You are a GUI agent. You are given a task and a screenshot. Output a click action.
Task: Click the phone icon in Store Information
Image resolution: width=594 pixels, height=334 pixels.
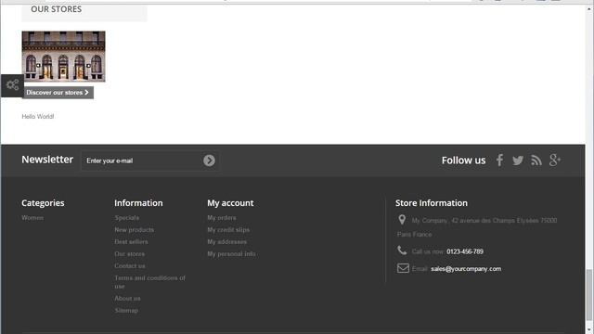(x=402, y=250)
